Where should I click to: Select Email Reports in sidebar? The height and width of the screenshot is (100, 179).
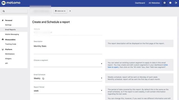point(10,30)
